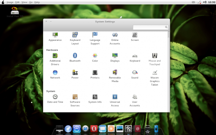Open the round blue clock dock icon
This screenshot has width=216, height=135.
(85, 129)
